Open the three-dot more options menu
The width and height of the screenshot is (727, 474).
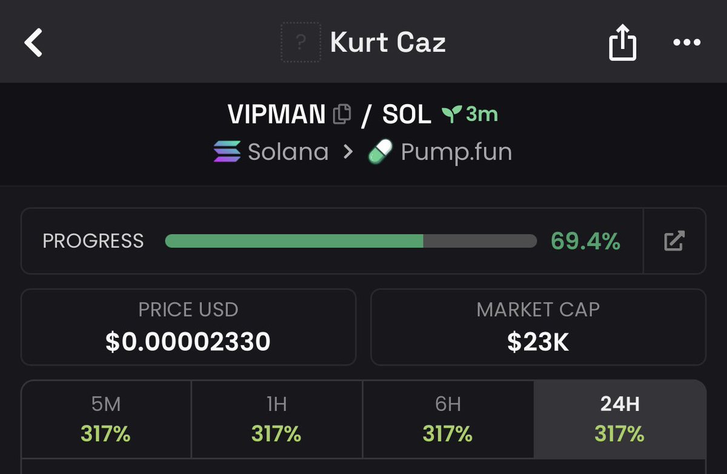(687, 43)
